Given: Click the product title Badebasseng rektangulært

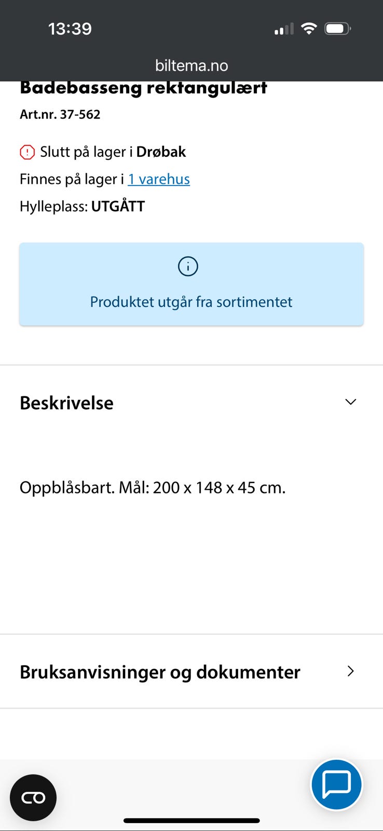Looking at the screenshot, I should click(143, 87).
